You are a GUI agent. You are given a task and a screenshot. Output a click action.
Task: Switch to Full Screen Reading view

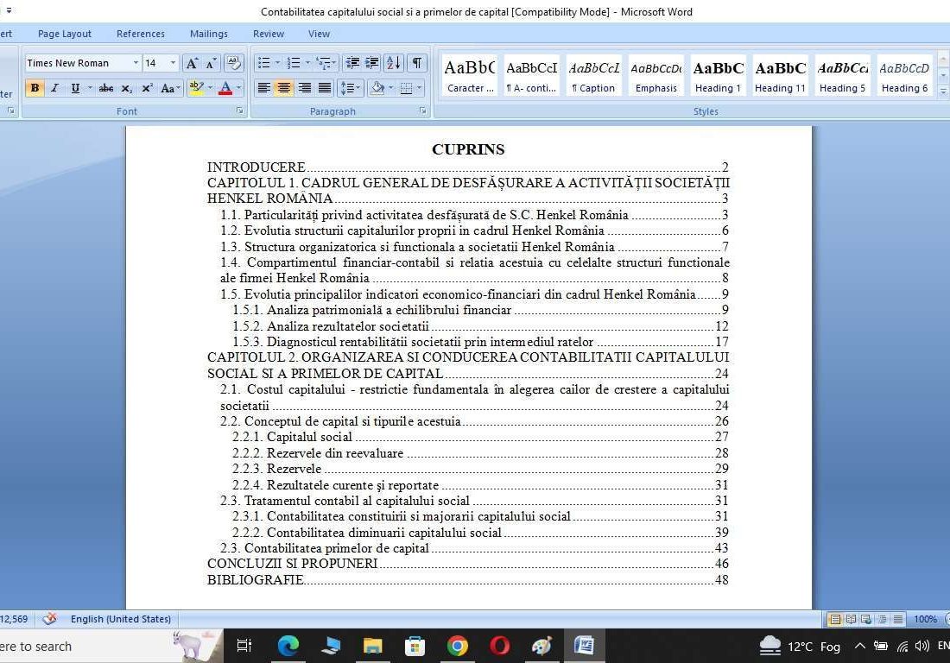tap(851, 619)
